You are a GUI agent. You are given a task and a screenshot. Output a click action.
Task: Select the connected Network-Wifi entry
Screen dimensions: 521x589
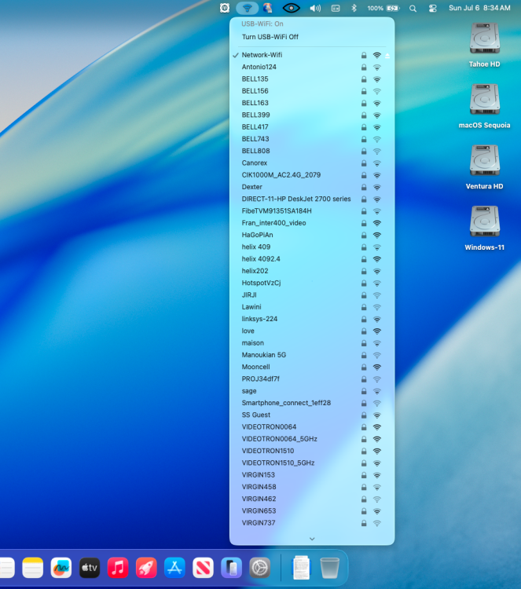(312, 55)
